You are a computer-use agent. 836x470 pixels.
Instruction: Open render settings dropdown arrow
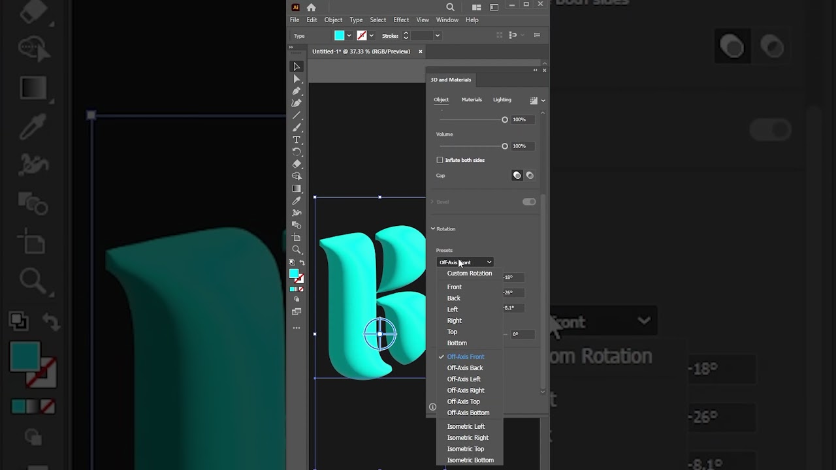point(543,101)
